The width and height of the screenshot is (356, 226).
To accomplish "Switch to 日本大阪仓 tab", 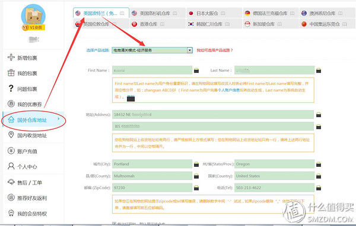I will pos(214,13).
